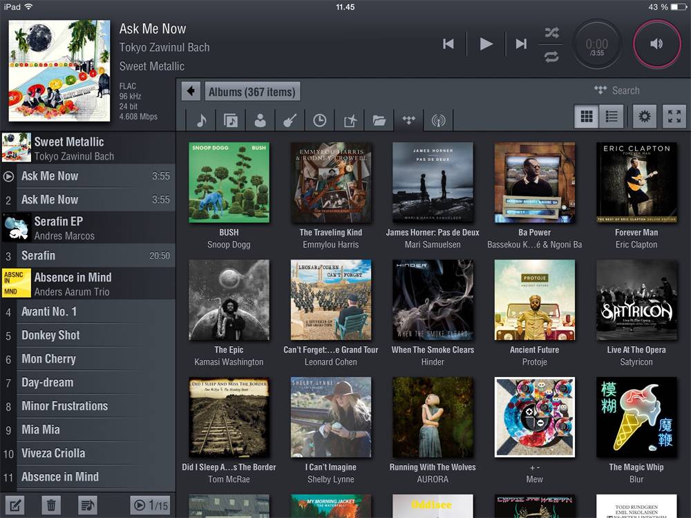Select the TIDAL streaming tab icon

pos(408,119)
